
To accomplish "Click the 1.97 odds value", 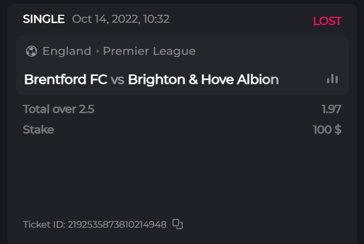I will point(331,110).
